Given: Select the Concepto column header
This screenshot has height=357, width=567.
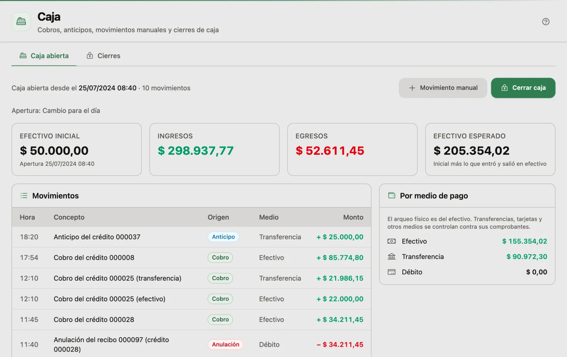Looking at the screenshot, I should tap(69, 217).
